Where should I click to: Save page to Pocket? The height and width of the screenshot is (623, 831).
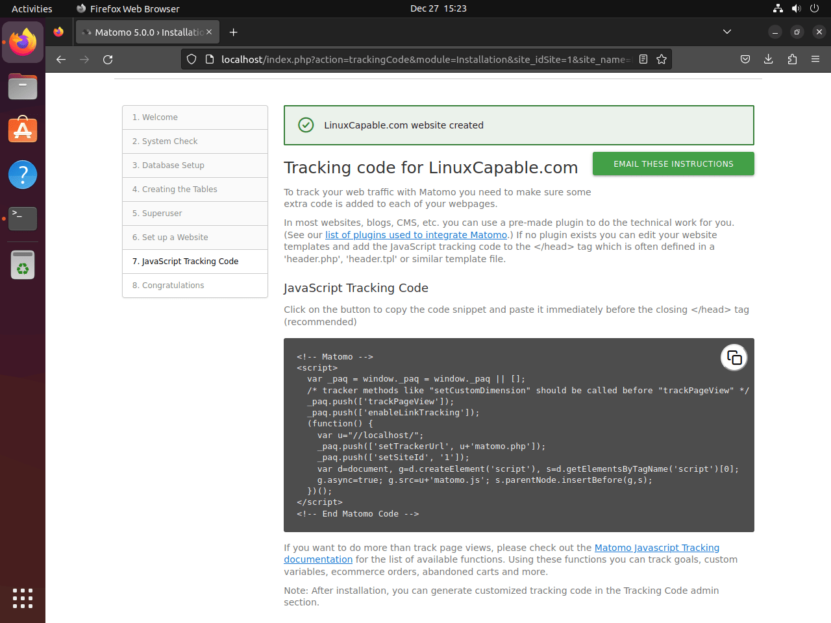click(x=745, y=59)
